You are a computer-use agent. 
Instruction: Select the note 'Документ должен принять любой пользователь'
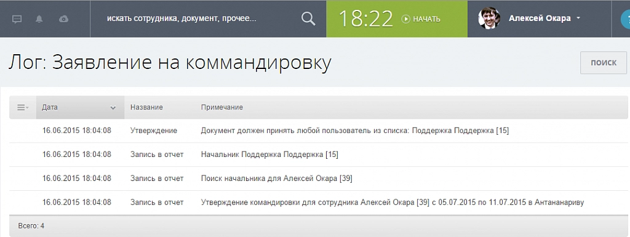coord(355,131)
